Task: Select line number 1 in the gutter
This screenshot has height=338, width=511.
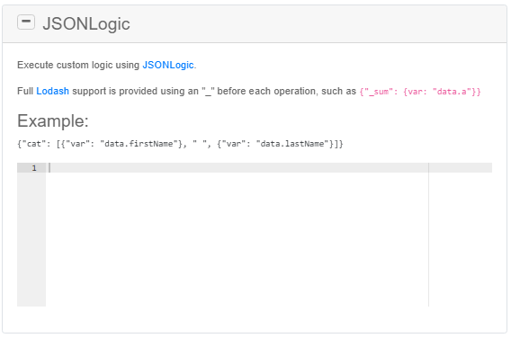Action: tap(34, 168)
